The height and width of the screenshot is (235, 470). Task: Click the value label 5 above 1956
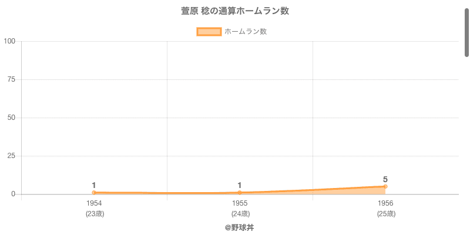[385, 179]
